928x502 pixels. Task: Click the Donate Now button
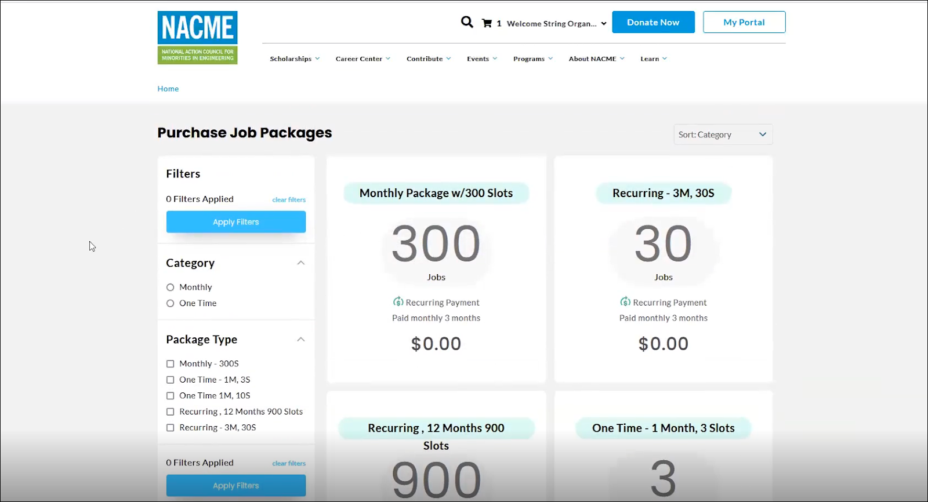(x=653, y=22)
